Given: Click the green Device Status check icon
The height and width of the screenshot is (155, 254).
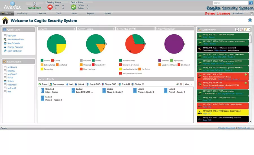Looking at the screenshot, I should point(74,7).
